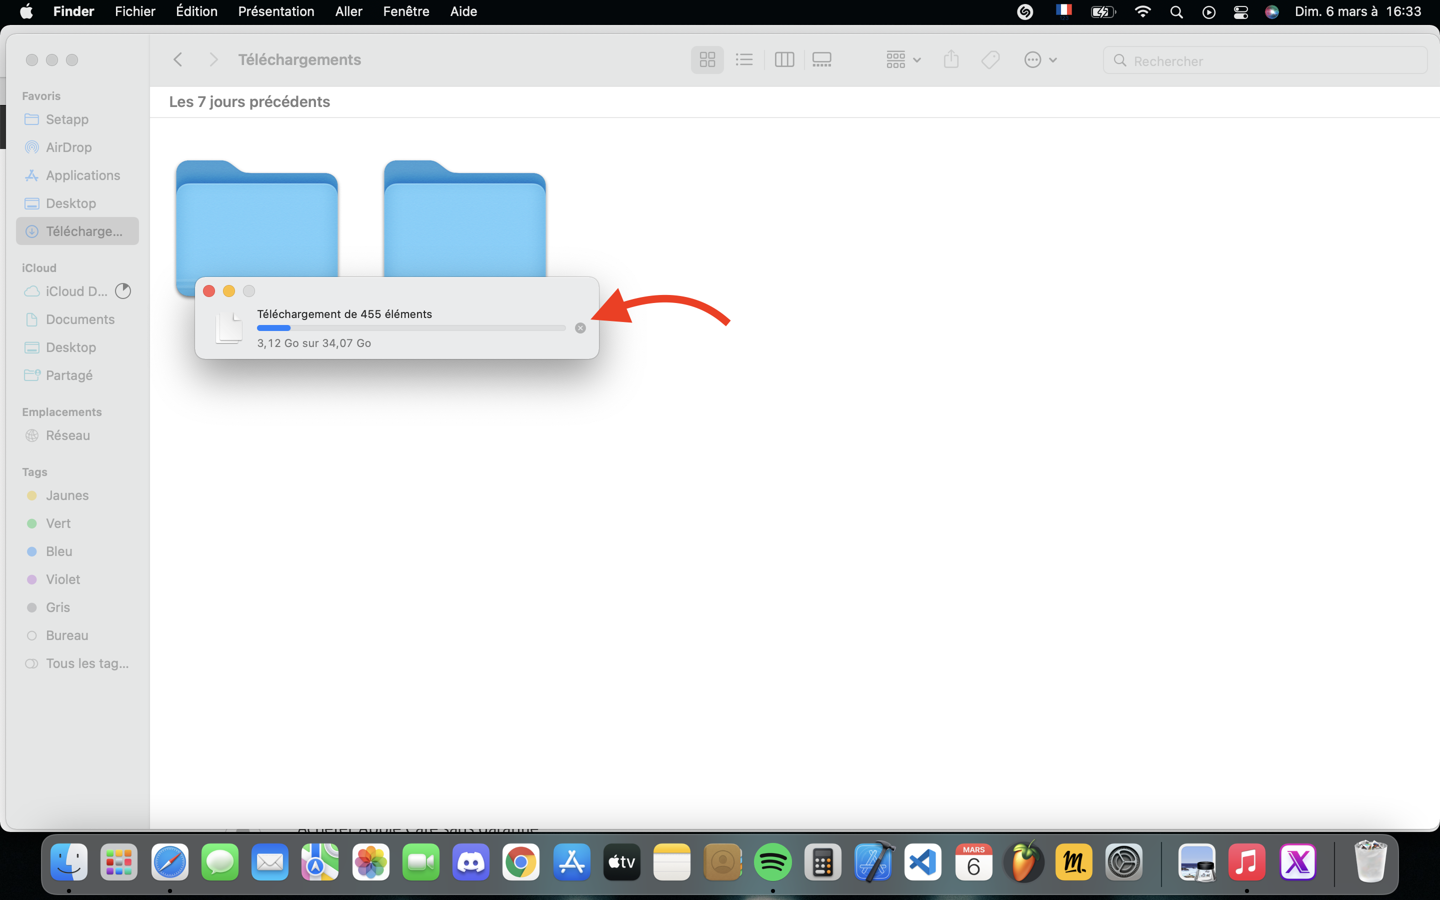Click the tag toolbar icon
Screen dimensions: 1440x900
coord(990,59)
